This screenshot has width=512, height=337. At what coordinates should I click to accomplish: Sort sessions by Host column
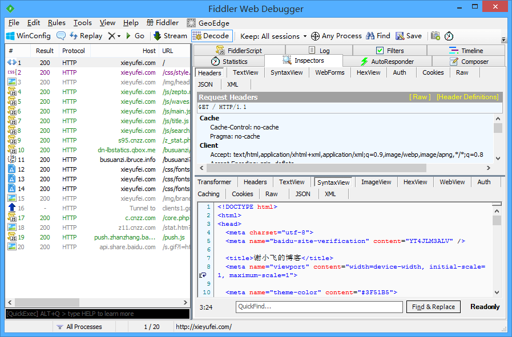pos(124,51)
